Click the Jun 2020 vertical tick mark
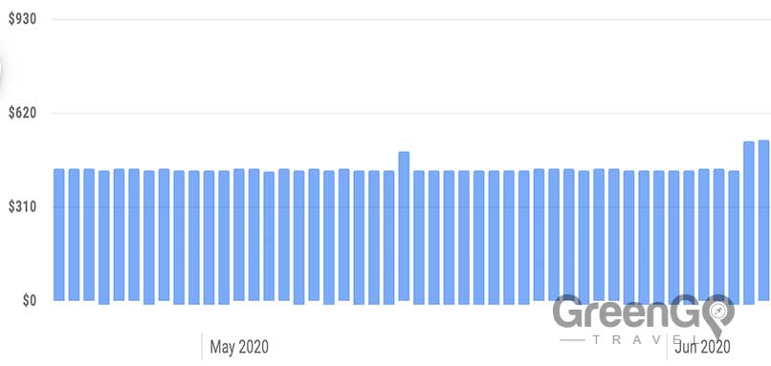Viewport: 771px width, 366px height. click(667, 346)
